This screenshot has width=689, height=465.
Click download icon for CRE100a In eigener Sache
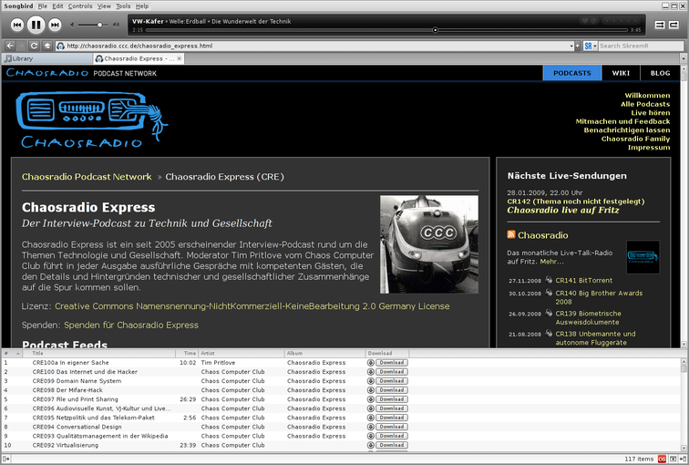(370, 363)
